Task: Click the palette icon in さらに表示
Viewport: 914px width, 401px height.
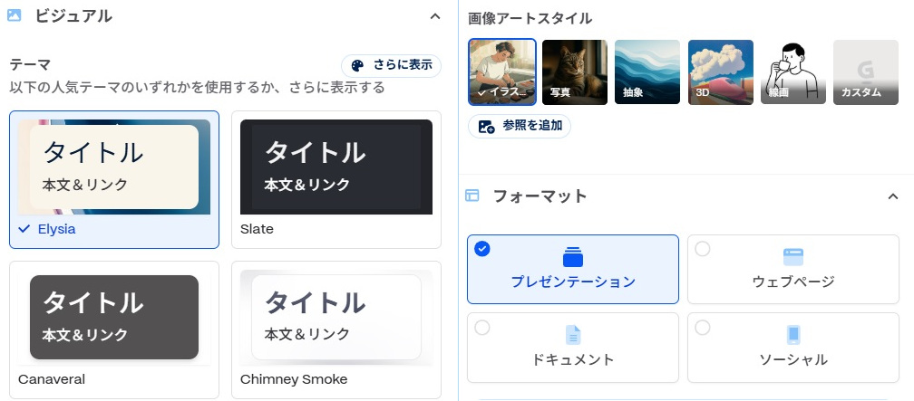Action: click(357, 65)
